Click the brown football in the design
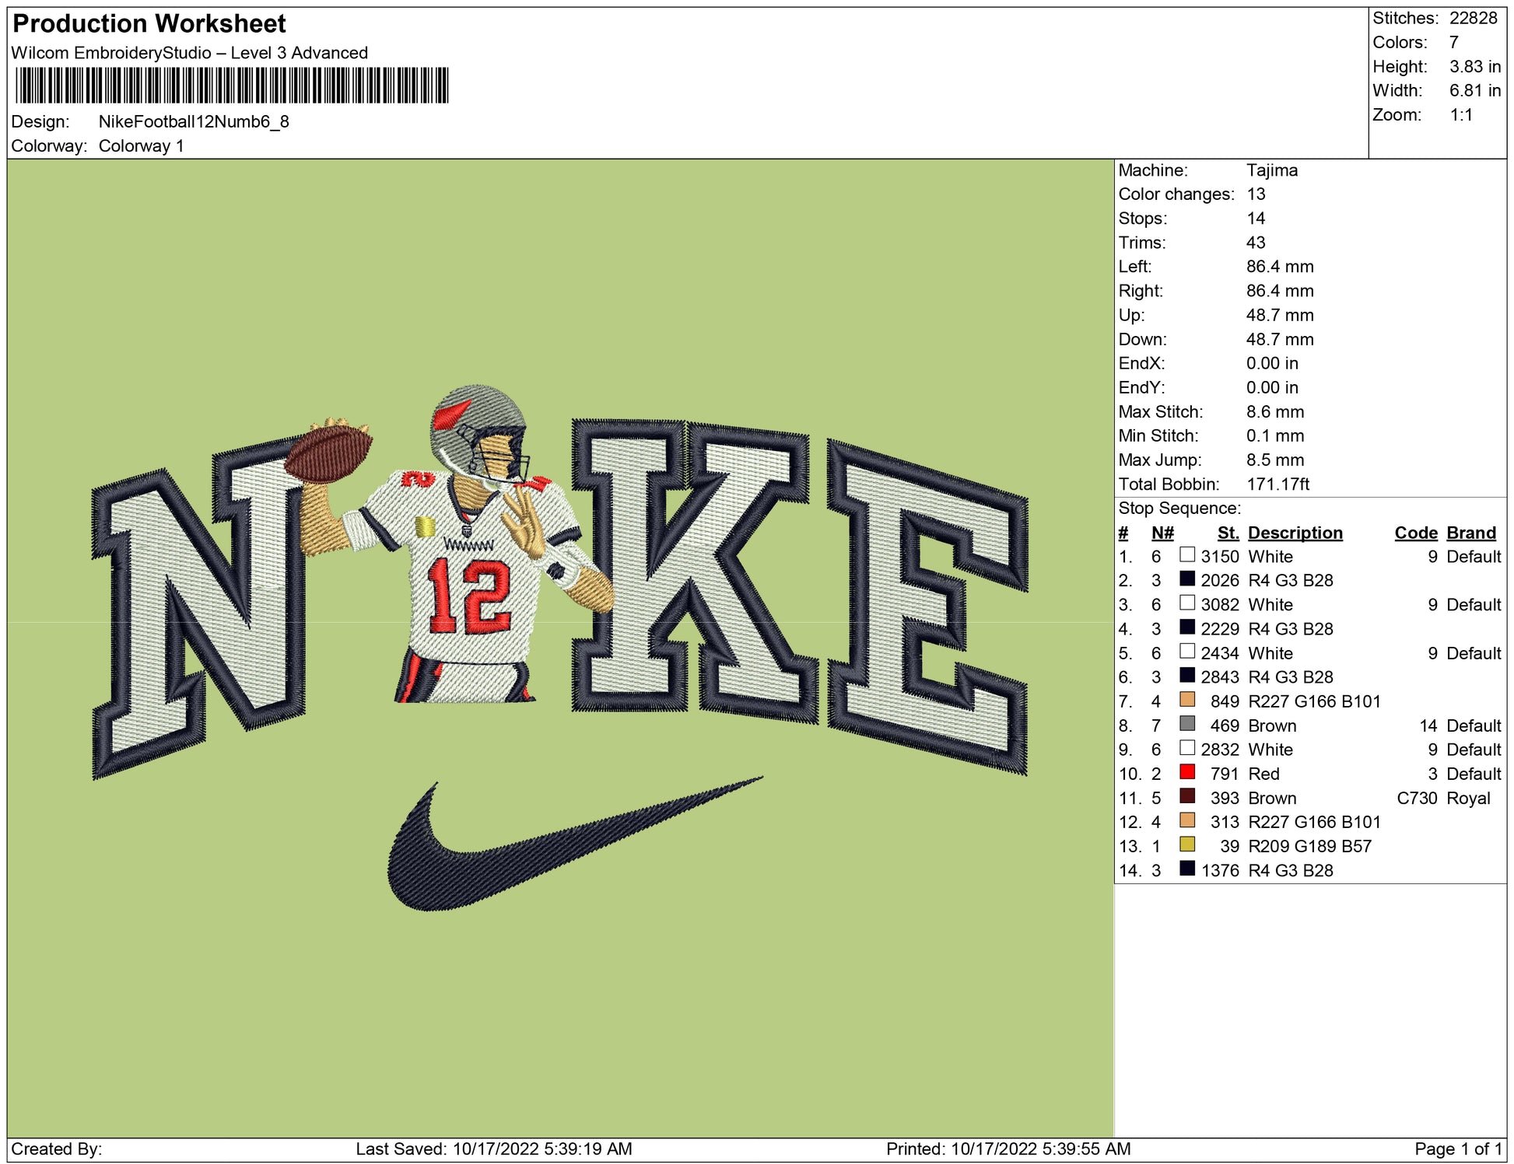This screenshot has width=1514, height=1164. [x=328, y=453]
